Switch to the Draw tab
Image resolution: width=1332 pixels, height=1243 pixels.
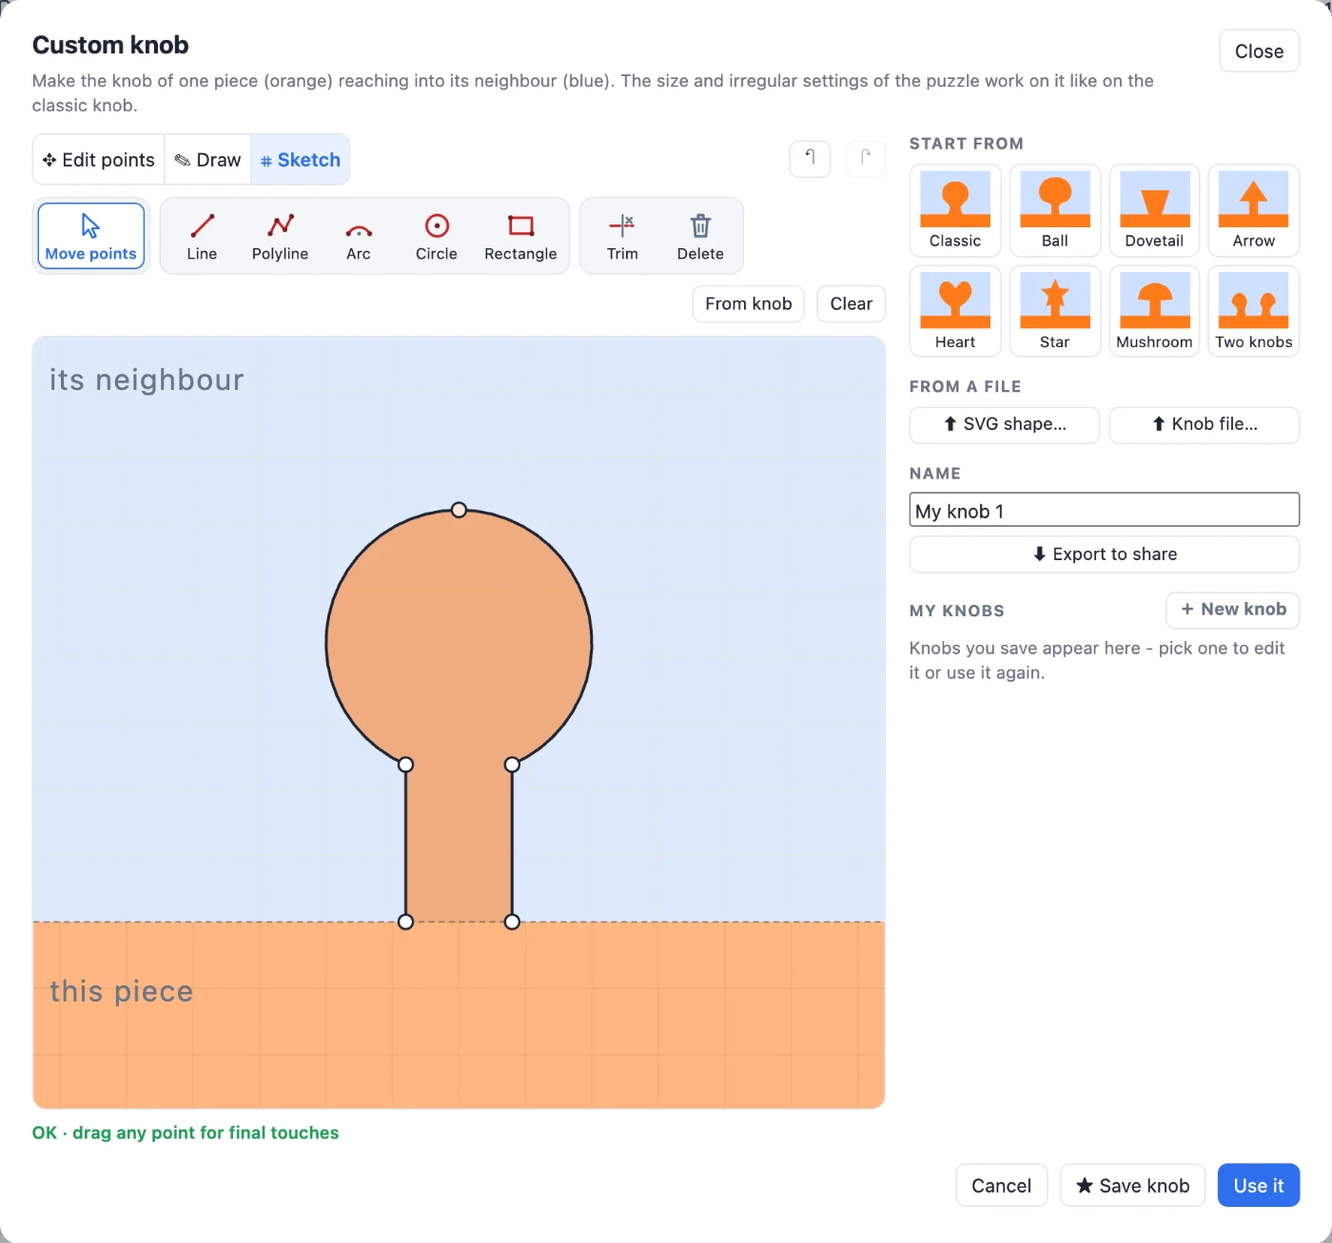point(207,160)
